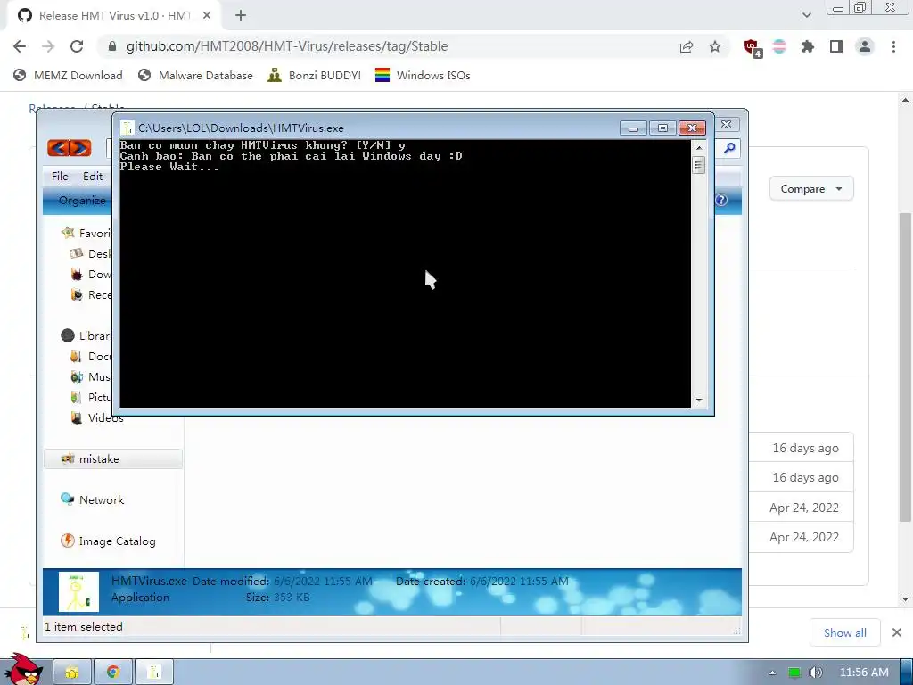This screenshot has height=685, width=913.
Task: Open Desktop in Favorites list
Action: pyautogui.click(x=91, y=254)
